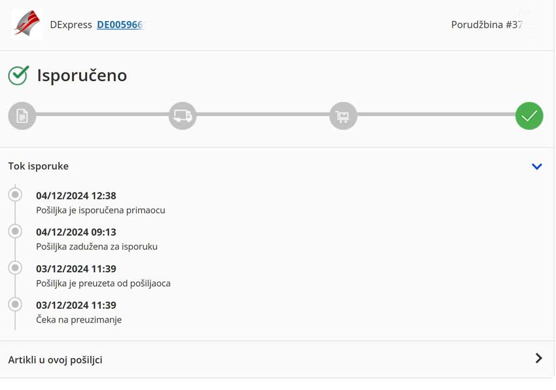
Task: Click Pošiljka zadužena za isporuku entry
Action: coord(97,247)
